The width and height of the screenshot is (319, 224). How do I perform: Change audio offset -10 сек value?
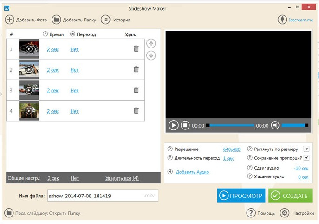point(301,168)
